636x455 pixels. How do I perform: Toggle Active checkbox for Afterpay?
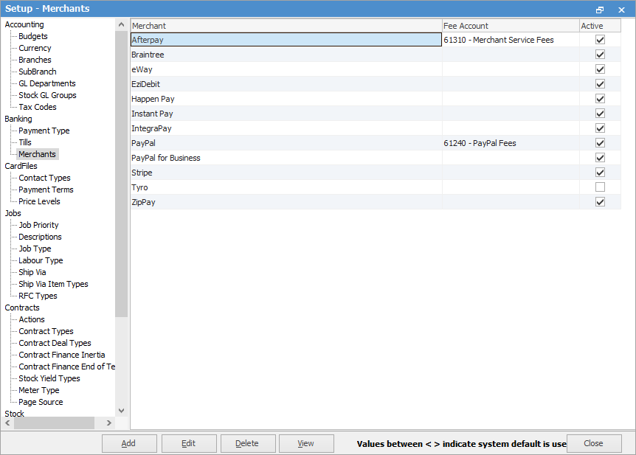coord(600,40)
